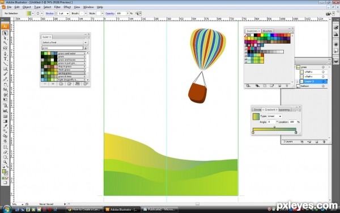Toggle target circle for balloon layer
The width and height of the screenshot is (340, 213).
coord(323,86)
